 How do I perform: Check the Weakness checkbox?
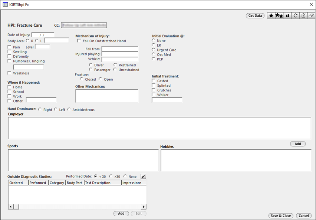pyautogui.click(x=10, y=73)
